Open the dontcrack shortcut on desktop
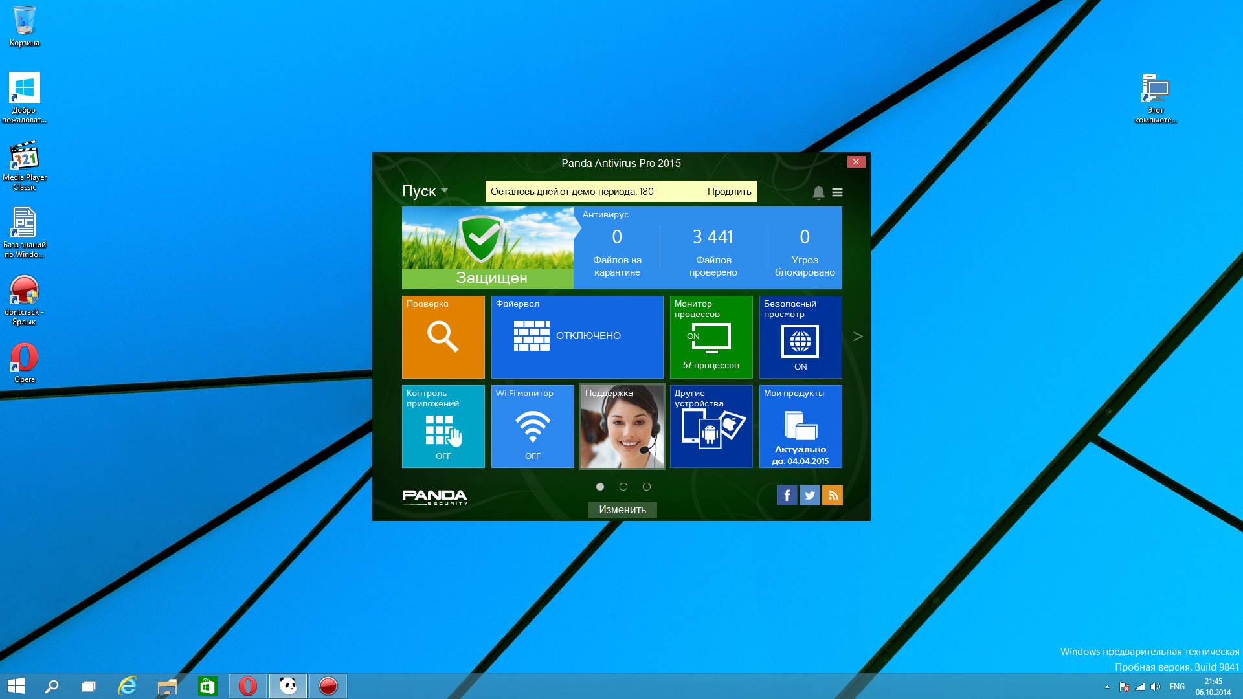This screenshot has height=699, width=1243. pyautogui.click(x=25, y=300)
